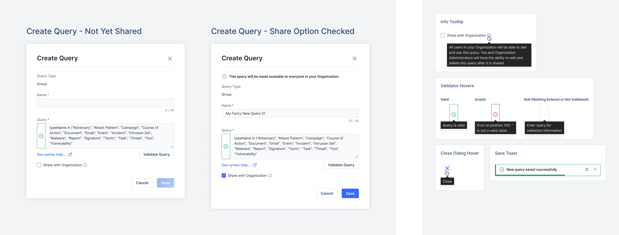Click the enabled blue Save button
Viewport: 619px width, 235px height.
tap(350, 193)
